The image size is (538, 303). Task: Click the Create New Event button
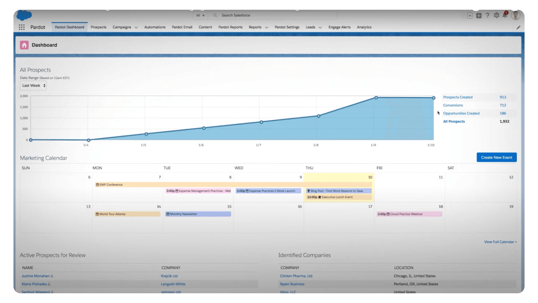[497, 157]
